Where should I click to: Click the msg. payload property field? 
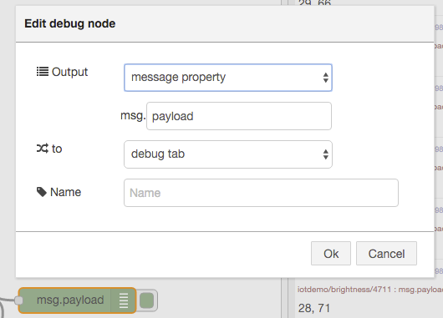coord(239,116)
